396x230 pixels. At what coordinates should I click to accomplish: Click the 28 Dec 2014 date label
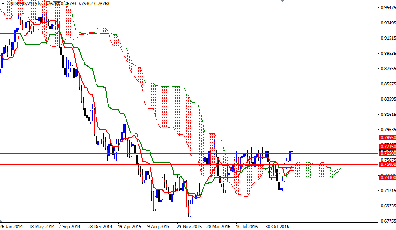coord(100,226)
